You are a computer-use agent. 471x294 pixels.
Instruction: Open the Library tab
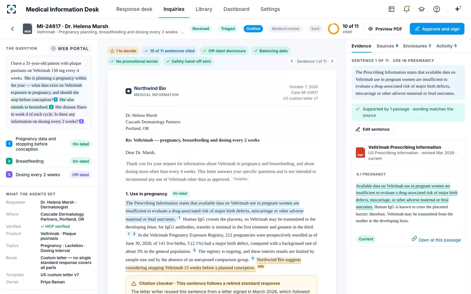coord(204,9)
